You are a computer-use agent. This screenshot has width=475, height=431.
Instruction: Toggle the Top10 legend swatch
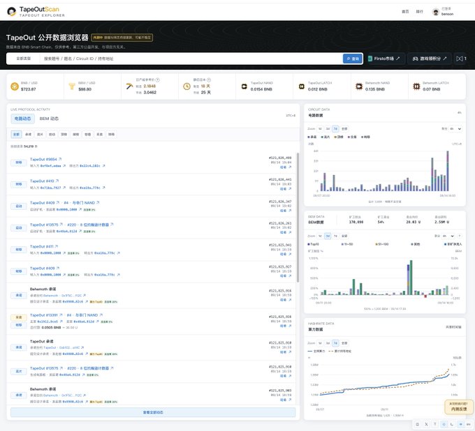(309, 244)
